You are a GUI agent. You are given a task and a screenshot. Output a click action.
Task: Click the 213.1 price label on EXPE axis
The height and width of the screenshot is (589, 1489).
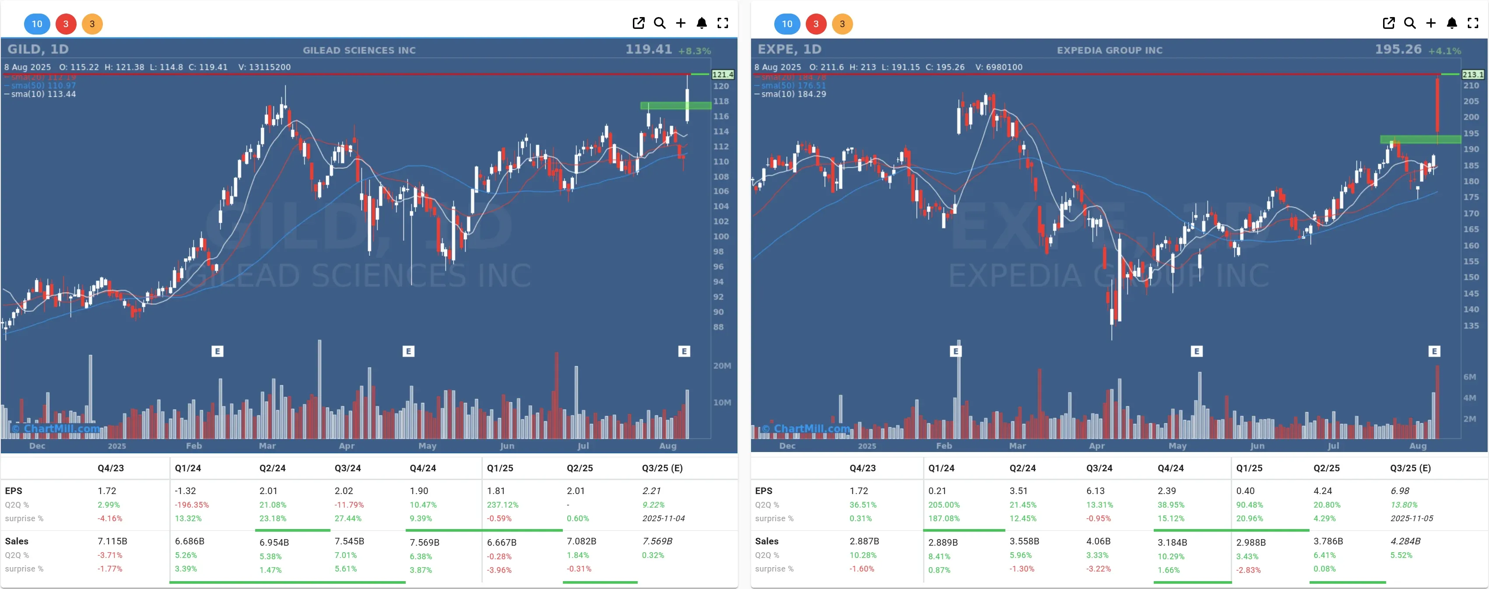pyautogui.click(x=1473, y=74)
